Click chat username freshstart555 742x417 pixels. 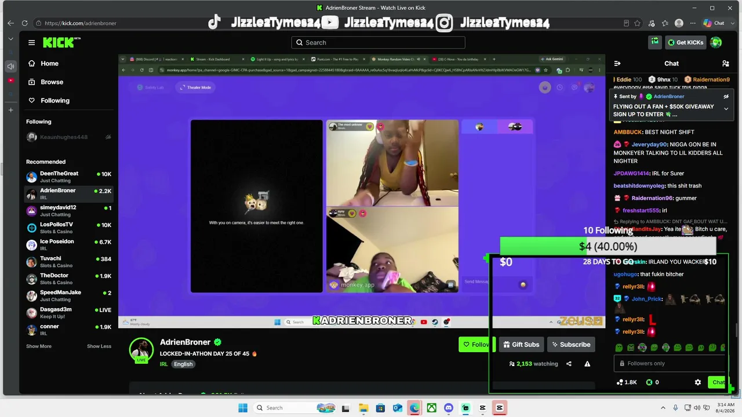point(641,210)
